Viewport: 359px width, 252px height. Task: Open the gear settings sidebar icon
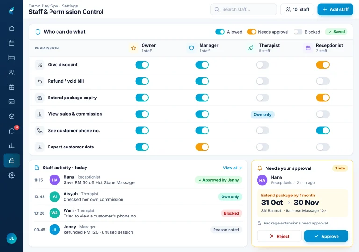tap(12, 175)
